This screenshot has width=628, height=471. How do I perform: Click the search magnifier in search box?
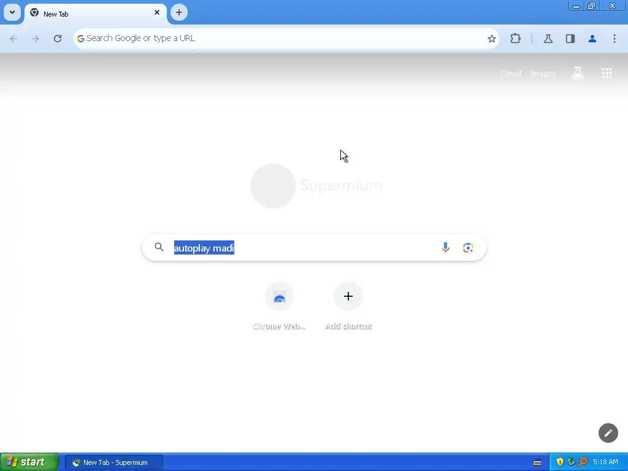pyautogui.click(x=159, y=247)
